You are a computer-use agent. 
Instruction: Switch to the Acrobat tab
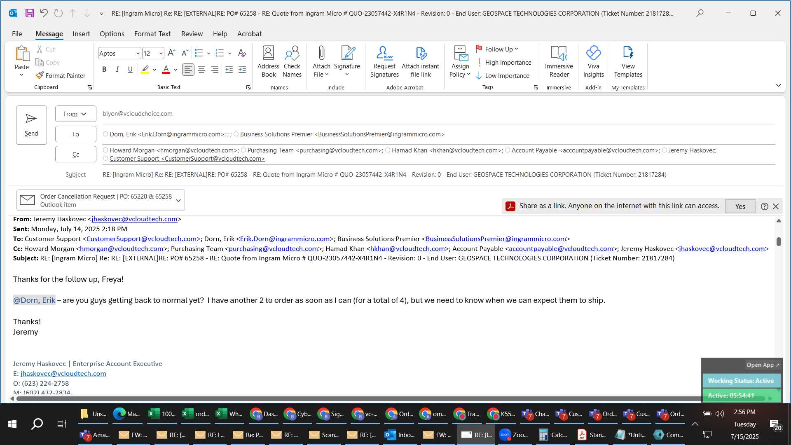pyautogui.click(x=249, y=34)
